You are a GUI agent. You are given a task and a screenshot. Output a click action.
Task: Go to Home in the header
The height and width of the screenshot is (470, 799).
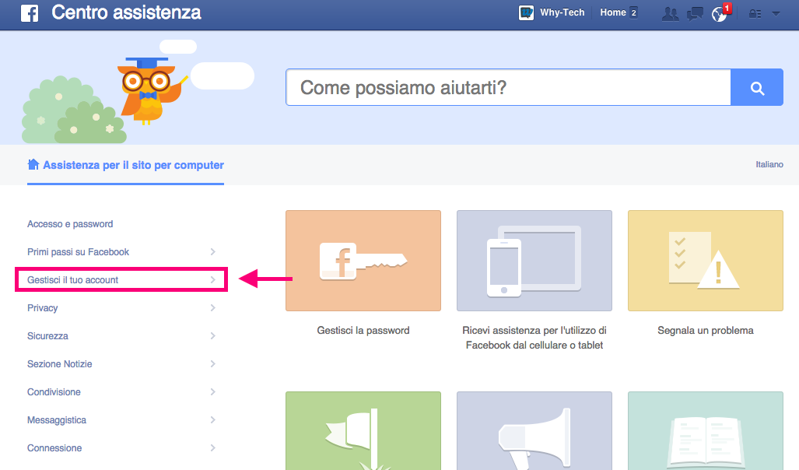click(x=613, y=12)
